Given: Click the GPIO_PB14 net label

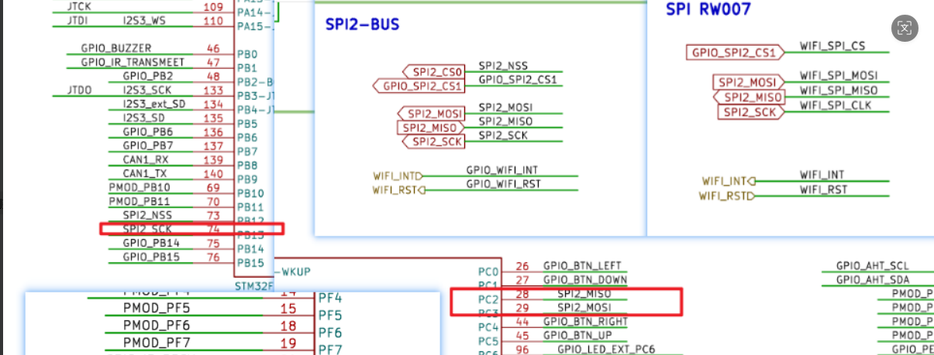Looking at the screenshot, I should (151, 243).
